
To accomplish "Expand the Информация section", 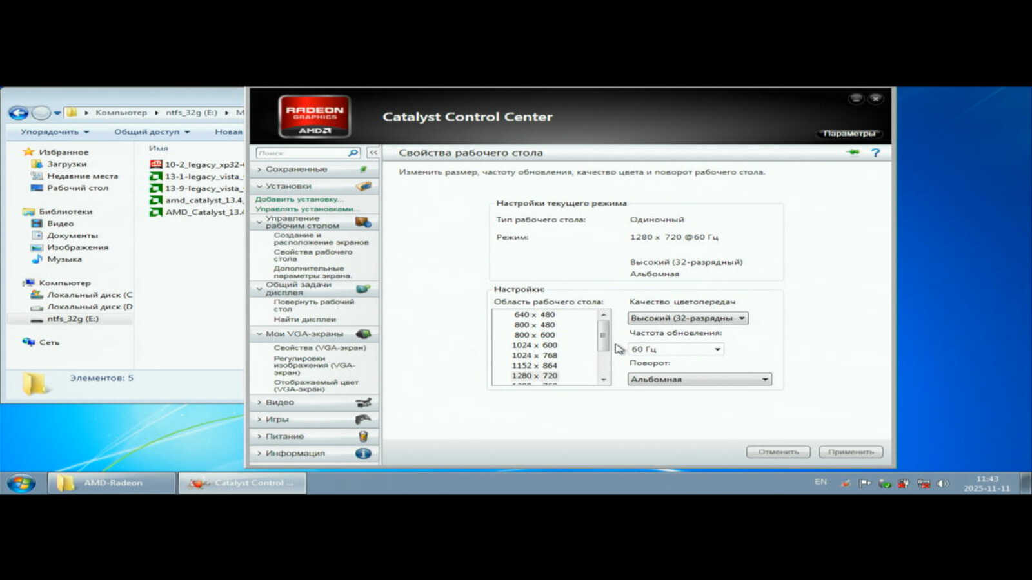I will (259, 453).
